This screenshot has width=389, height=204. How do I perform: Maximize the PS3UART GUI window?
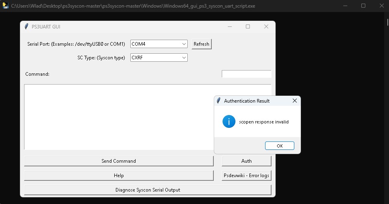click(x=247, y=26)
